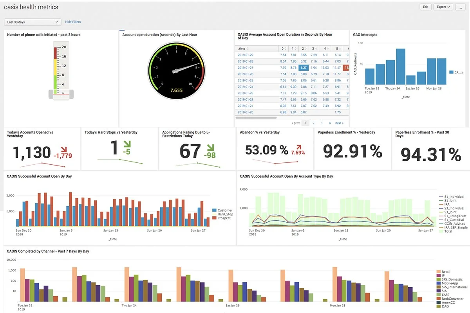Sort table by the _time column arrows
Image resolution: width=470 pixels, height=313 pixels.
[x=247, y=49]
